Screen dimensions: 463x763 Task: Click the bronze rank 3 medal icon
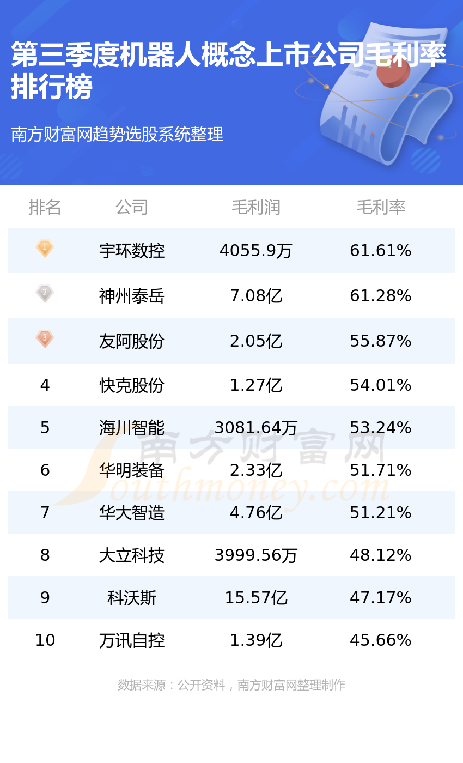coord(45,338)
